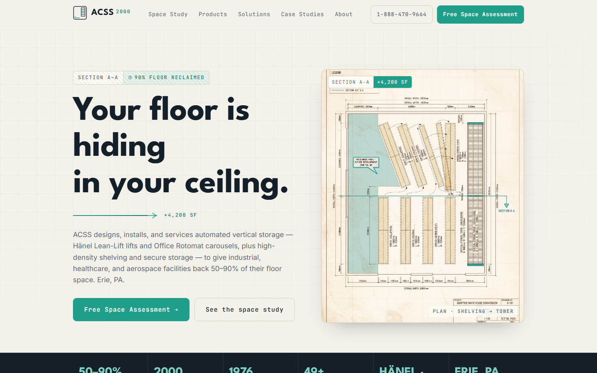Click the clock icon in the floor reclaimed badge

point(130,78)
